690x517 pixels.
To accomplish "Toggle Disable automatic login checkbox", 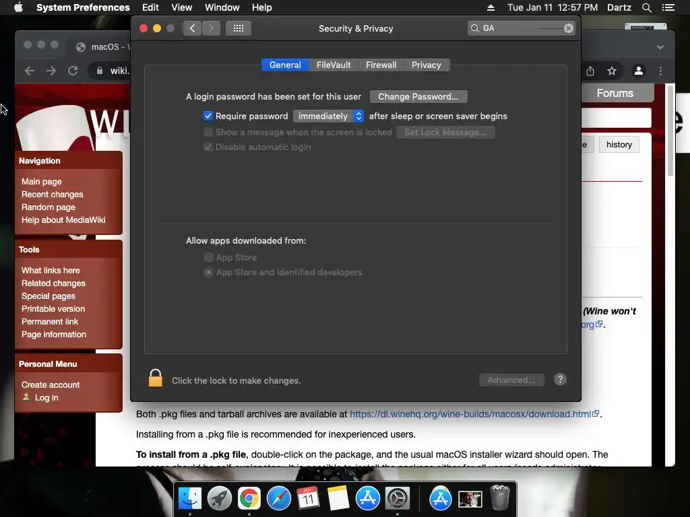I will click(x=208, y=147).
